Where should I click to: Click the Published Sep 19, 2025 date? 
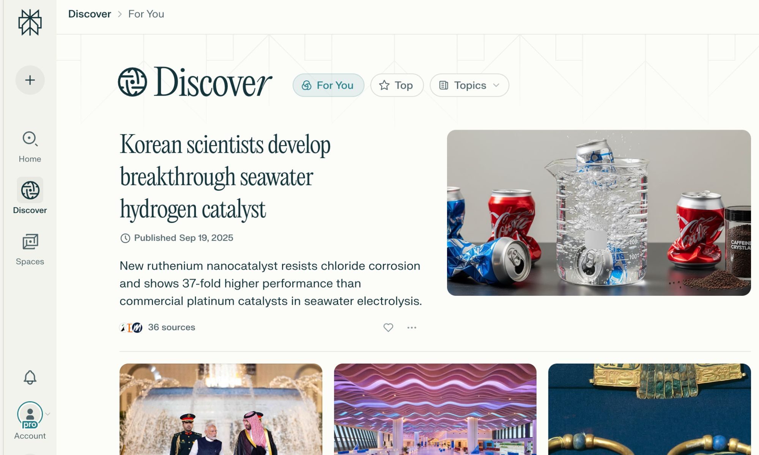(176, 238)
